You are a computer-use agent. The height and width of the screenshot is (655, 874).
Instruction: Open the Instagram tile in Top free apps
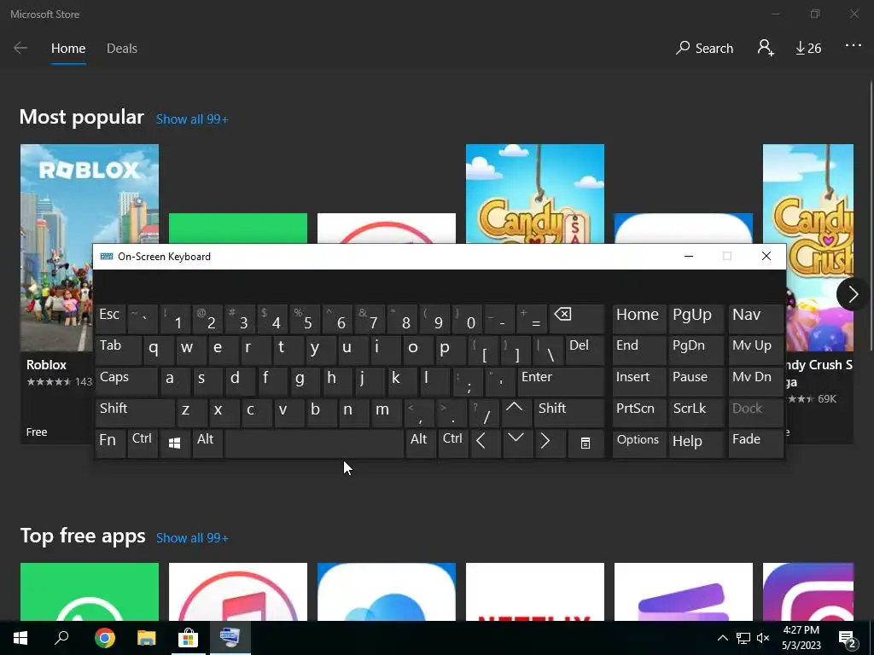click(x=807, y=592)
